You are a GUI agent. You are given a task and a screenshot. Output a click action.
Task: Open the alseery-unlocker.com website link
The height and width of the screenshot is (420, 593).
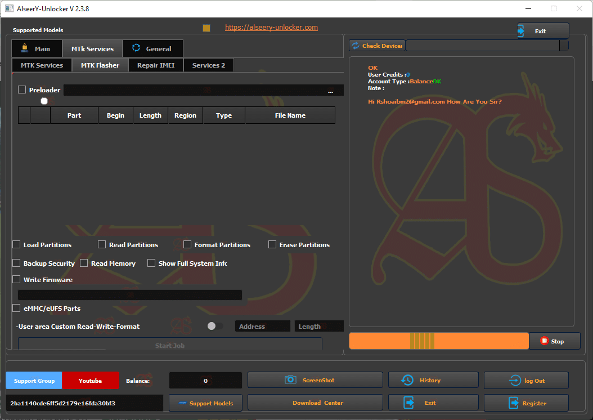(x=271, y=26)
